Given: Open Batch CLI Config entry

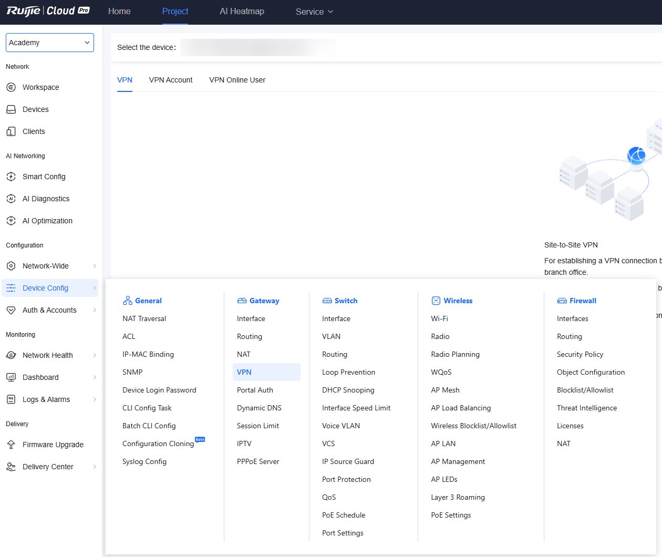Looking at the screenshot, I should click(149, 426).
